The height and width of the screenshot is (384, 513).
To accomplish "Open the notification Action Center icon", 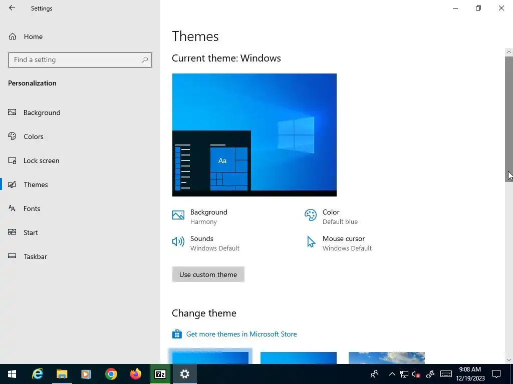I will pyautogui.click(x=496, y=374).
